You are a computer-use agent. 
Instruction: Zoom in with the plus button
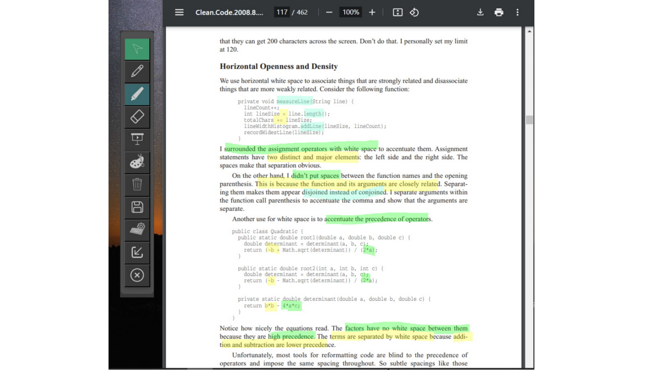(372, 12)
